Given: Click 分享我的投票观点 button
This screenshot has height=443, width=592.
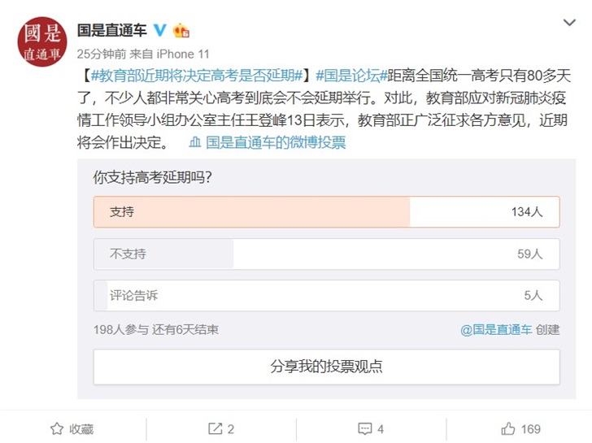Looking at the screenshot, I should click(326, 367).
